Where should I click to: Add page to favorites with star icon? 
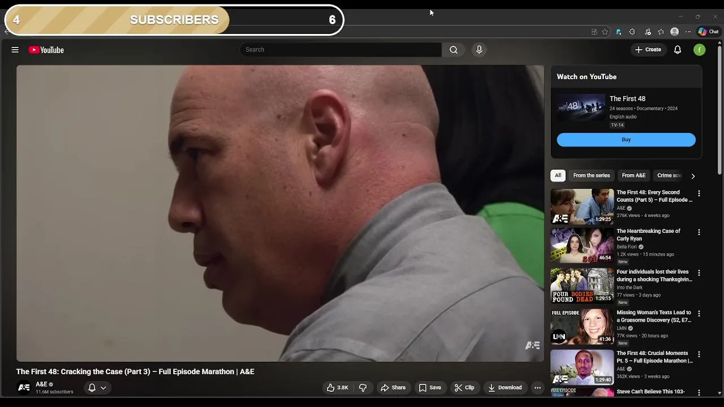(x=605, y=32)
